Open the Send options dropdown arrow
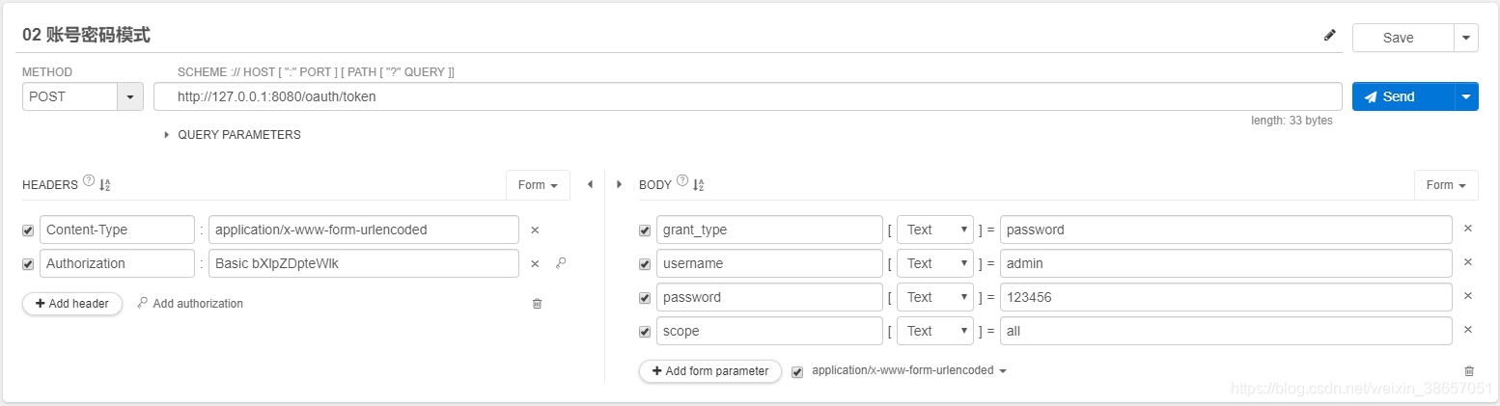This screenshot has height=406, width=1500. pos(1466,96)
